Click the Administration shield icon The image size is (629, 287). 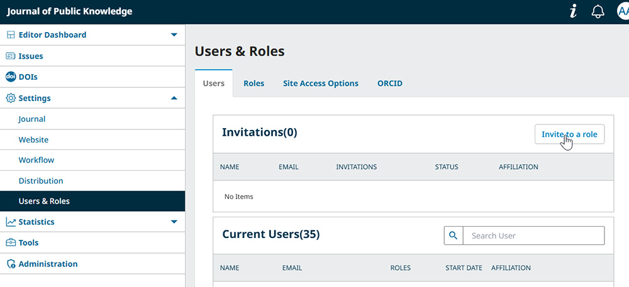coord(11,264)
